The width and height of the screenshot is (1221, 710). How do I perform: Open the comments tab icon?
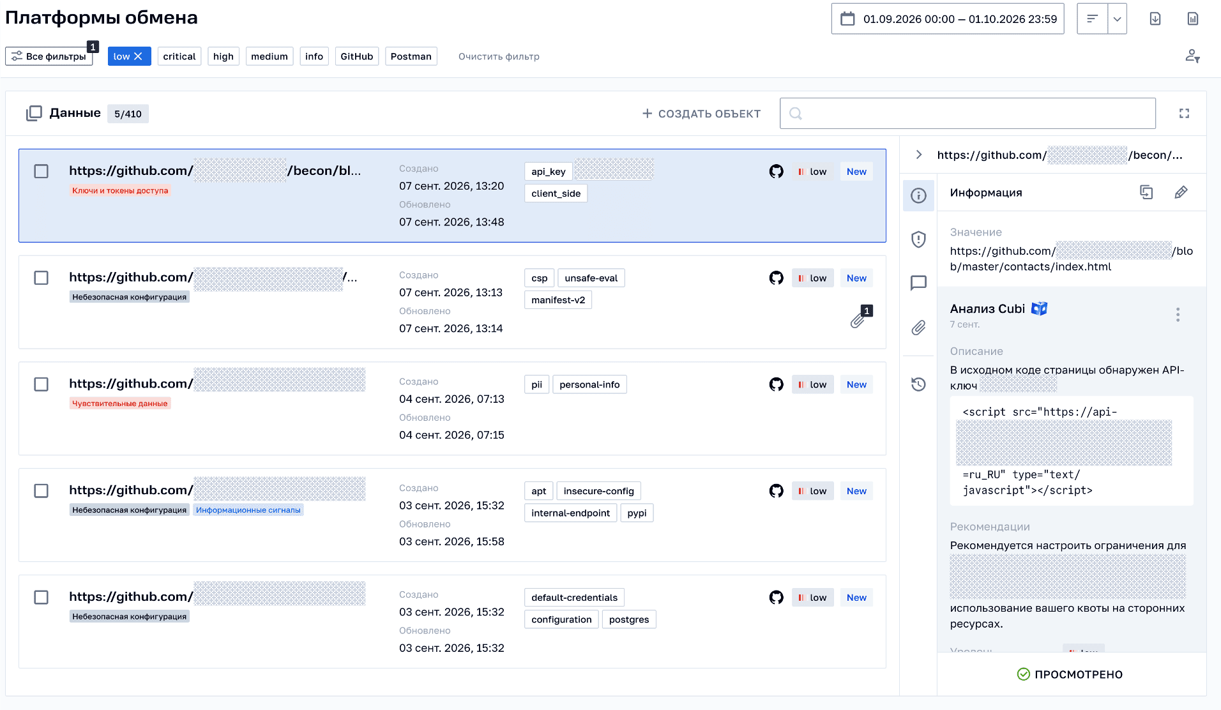point(918,283)
